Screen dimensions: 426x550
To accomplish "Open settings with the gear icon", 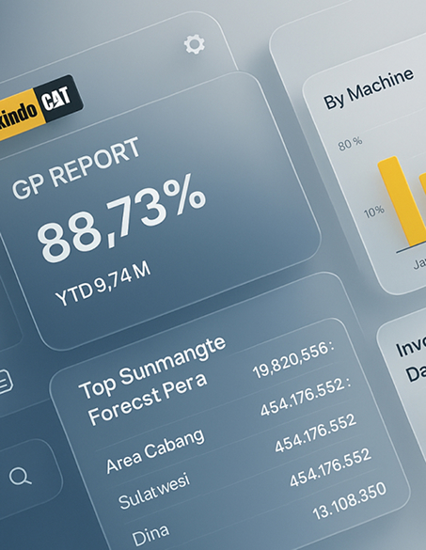I will pos(195,44).
